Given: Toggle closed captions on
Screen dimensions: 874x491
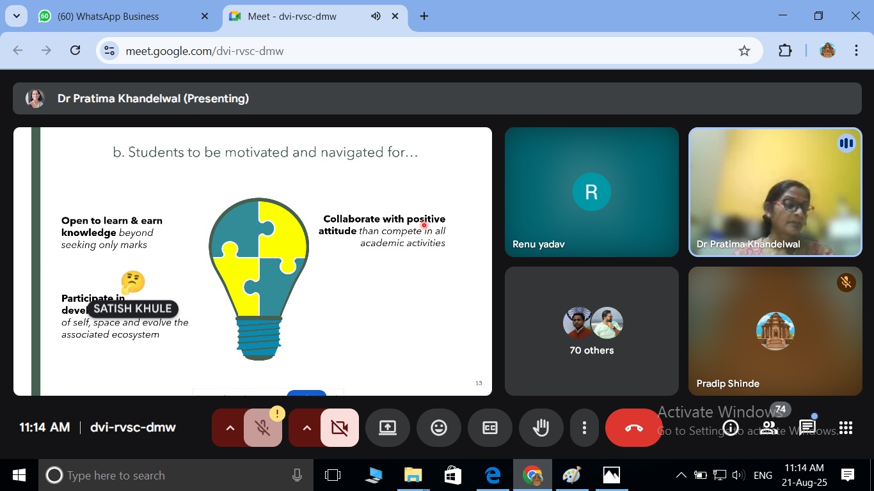Looking at the screenshot, I should point(490,428).
